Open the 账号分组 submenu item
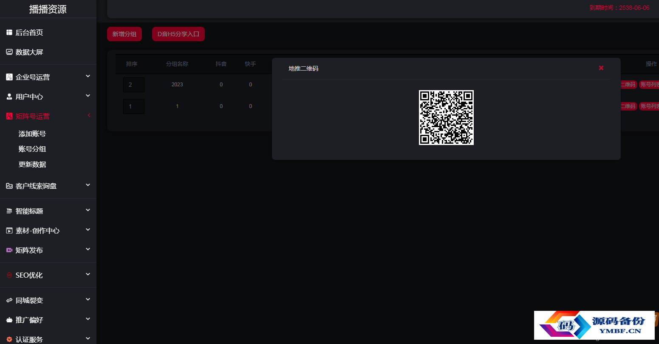 coord(32,149)
